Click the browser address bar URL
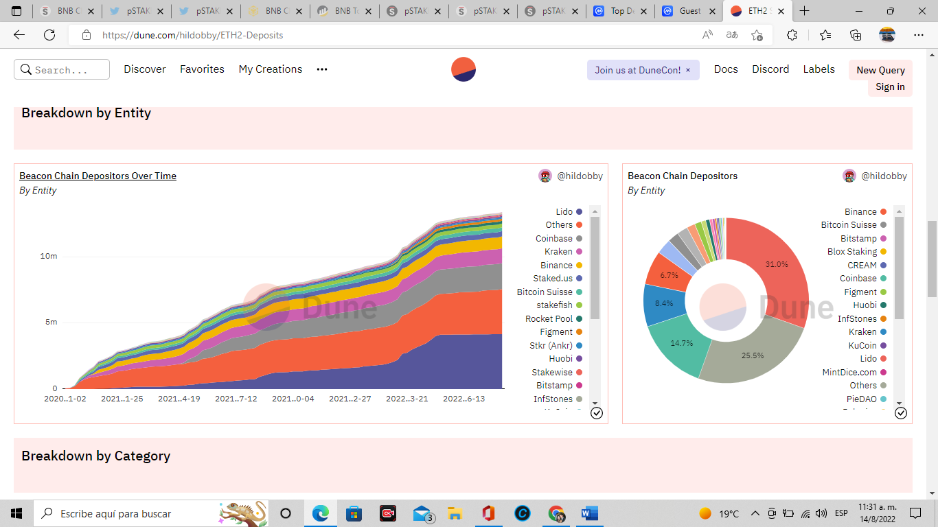 pos(192,35)
